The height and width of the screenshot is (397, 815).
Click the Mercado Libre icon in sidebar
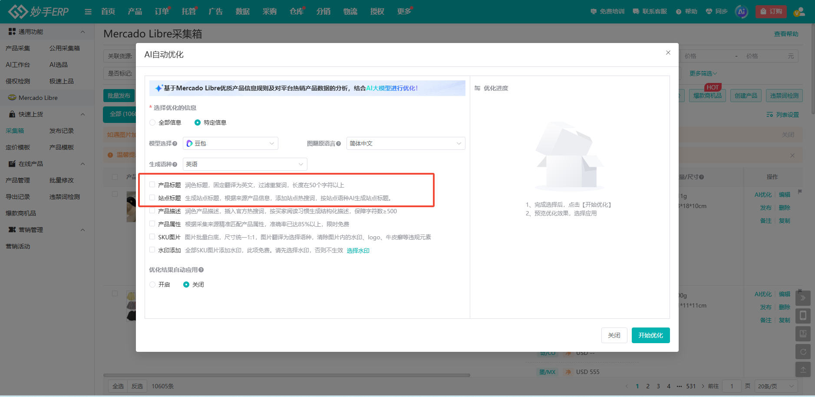click(12, 98)
